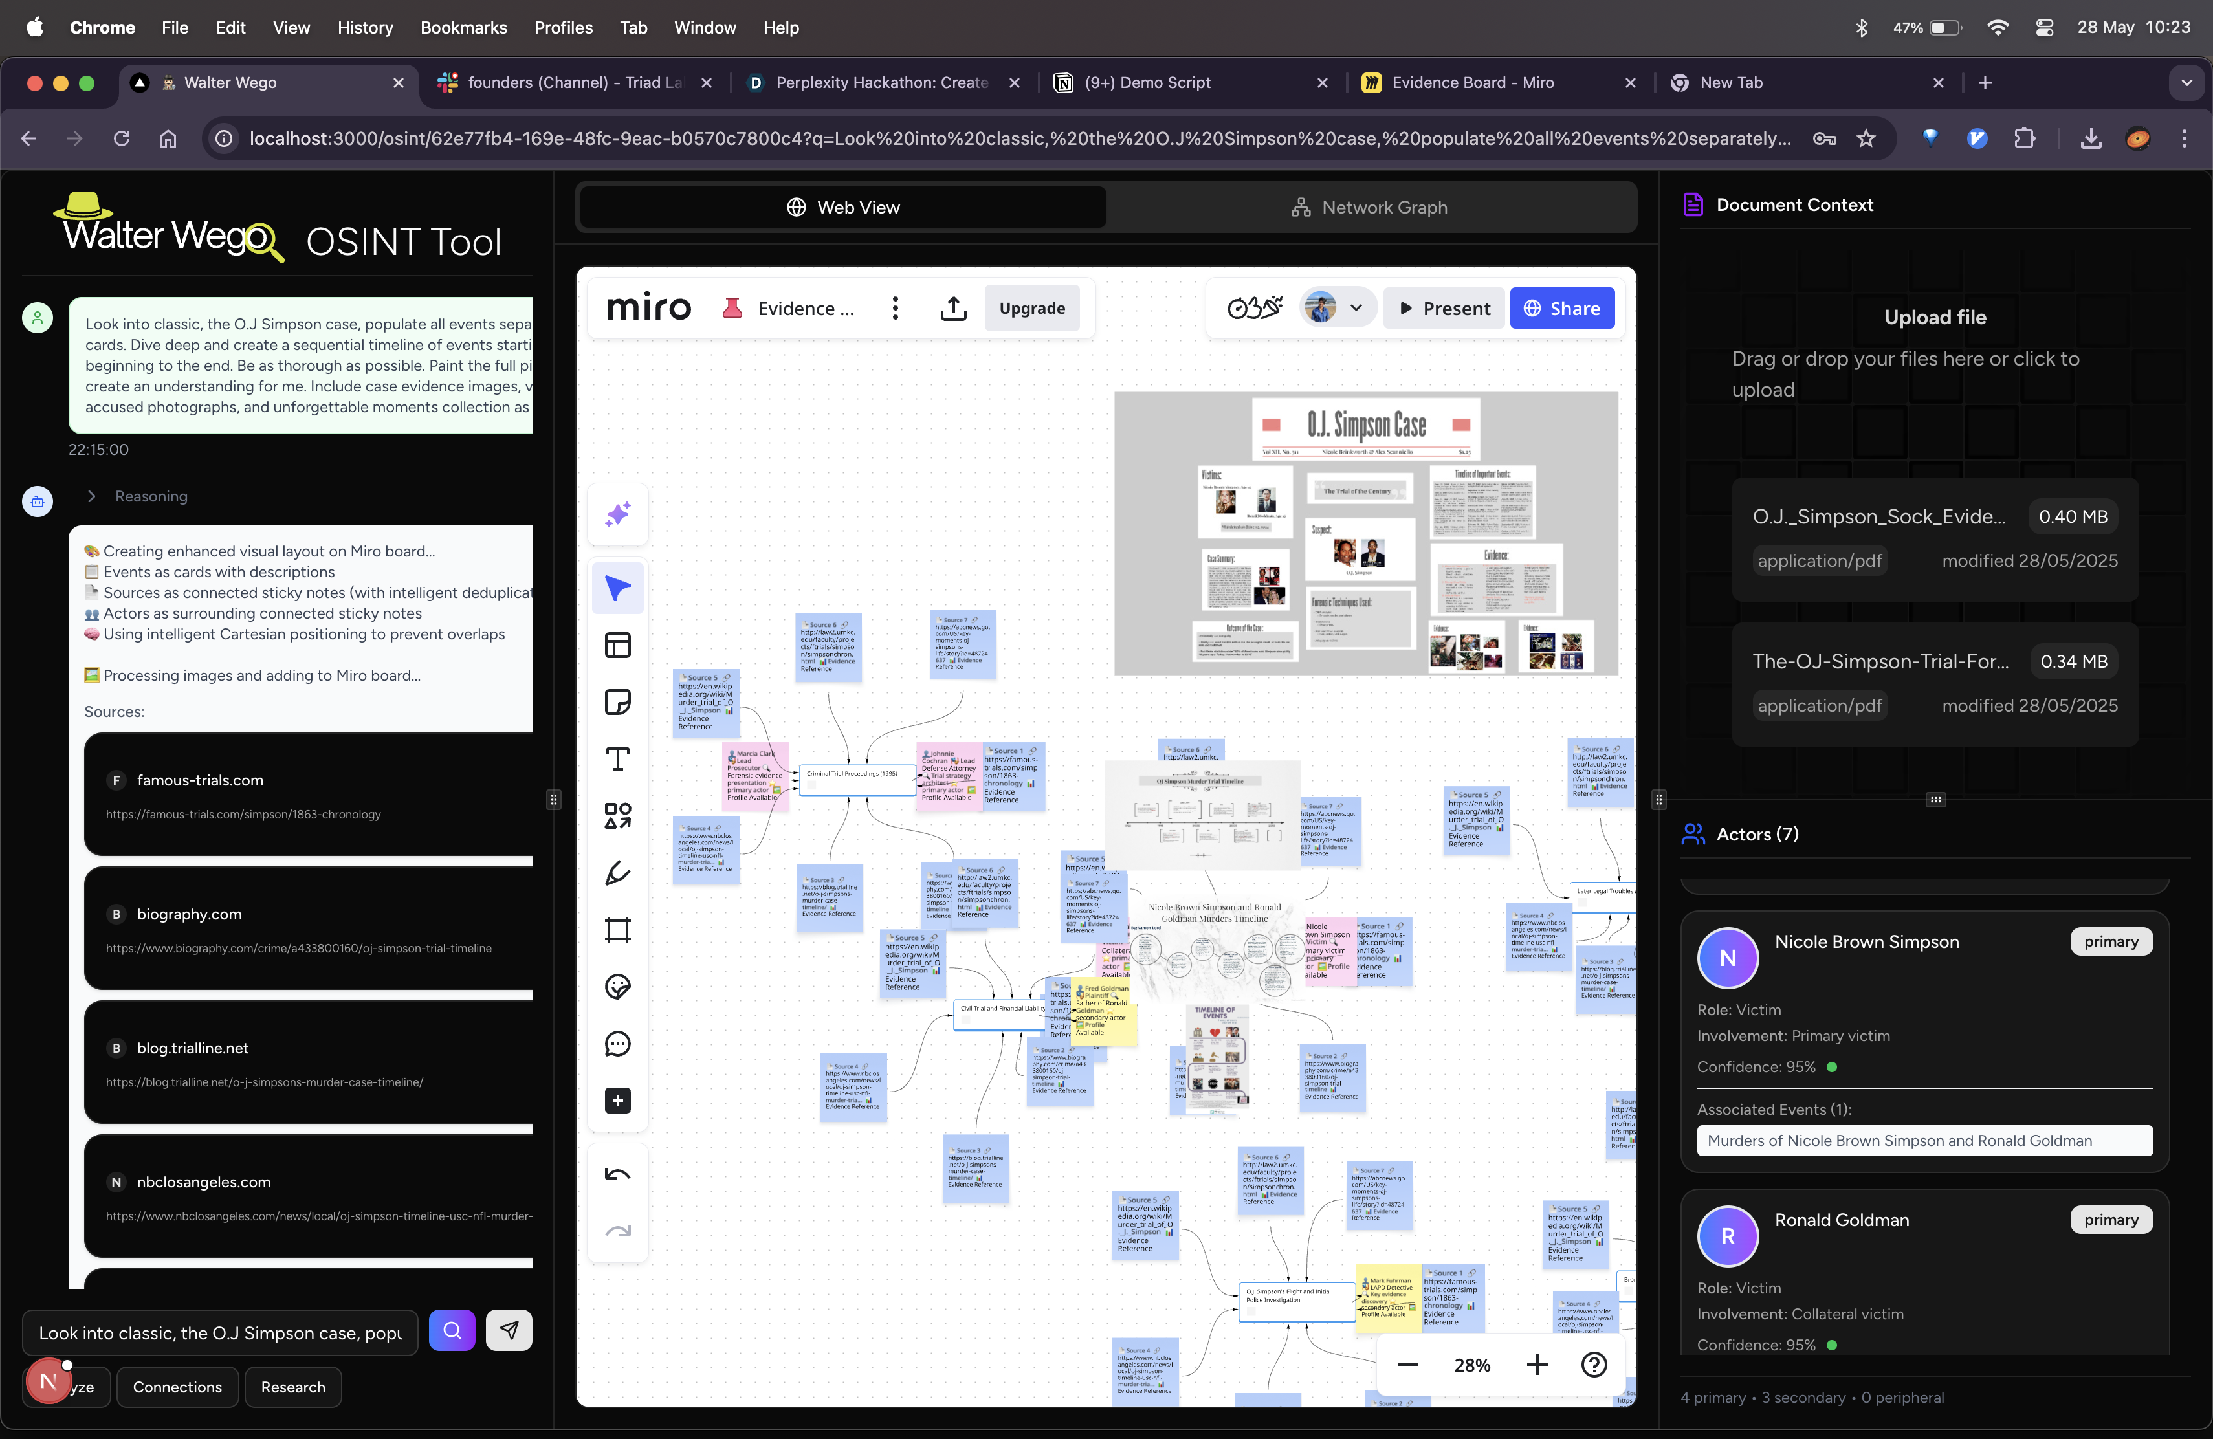This screenshot has width=2213, height=1439.
Task: Open macOS Control Center icon
Action: [x=2043, y=28]
